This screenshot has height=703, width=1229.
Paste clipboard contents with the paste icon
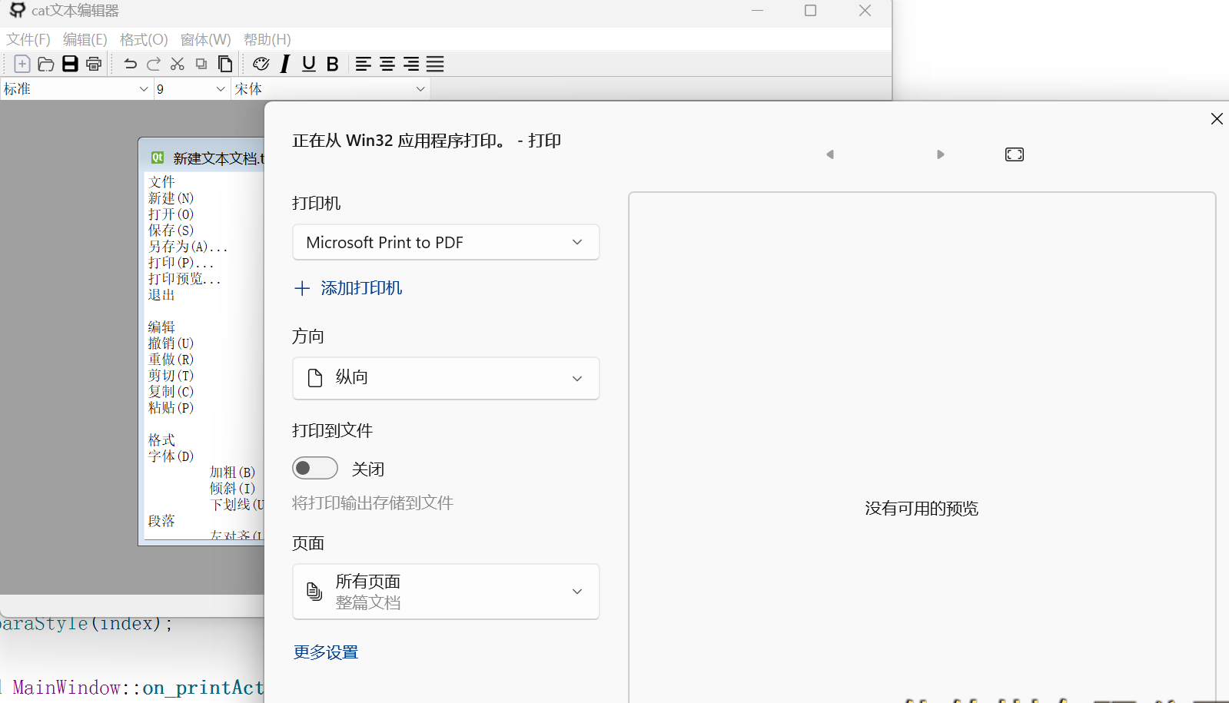tap(225, 64)
